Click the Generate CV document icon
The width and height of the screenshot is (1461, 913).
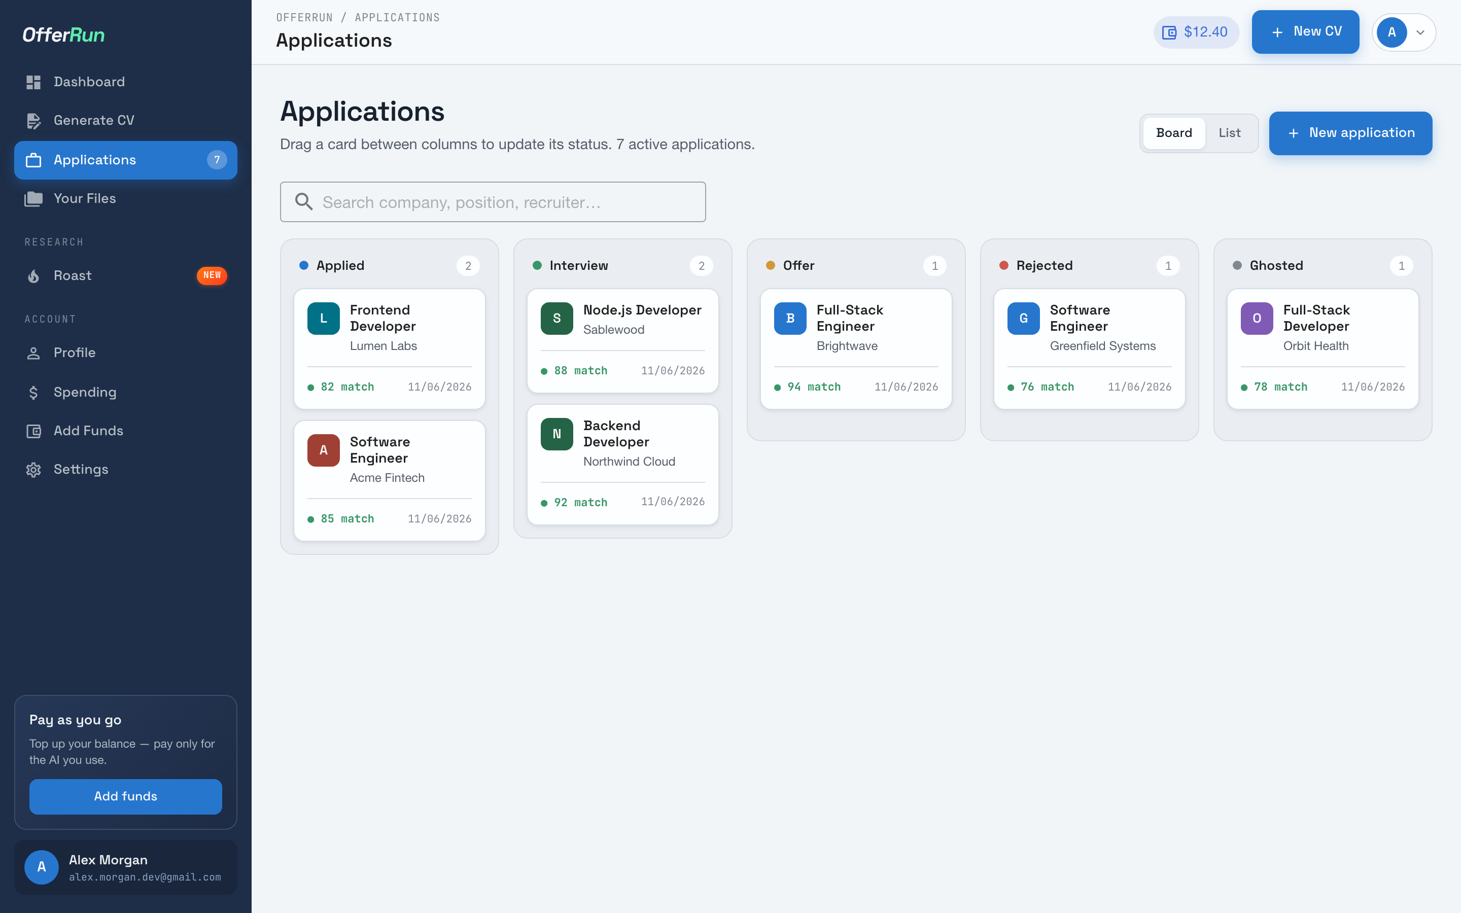[33, 121]
